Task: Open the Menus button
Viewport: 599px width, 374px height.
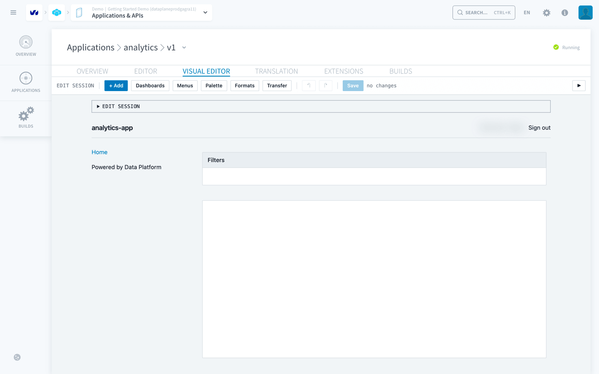Action: coord(185,85)
